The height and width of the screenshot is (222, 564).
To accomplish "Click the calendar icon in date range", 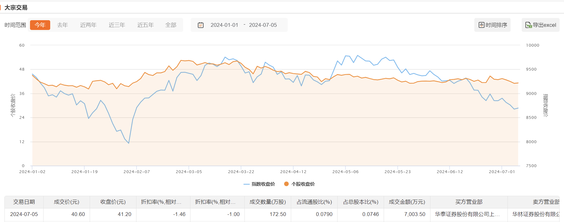I will [x=201, y=25].
